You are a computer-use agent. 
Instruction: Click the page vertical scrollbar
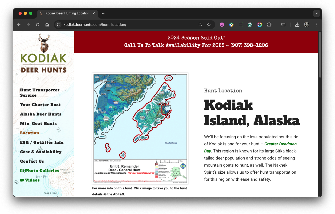click(x=320, y=55)
